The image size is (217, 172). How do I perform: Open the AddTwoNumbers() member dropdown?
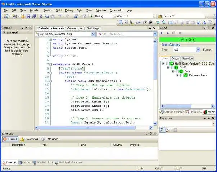(x=155, y=34)
